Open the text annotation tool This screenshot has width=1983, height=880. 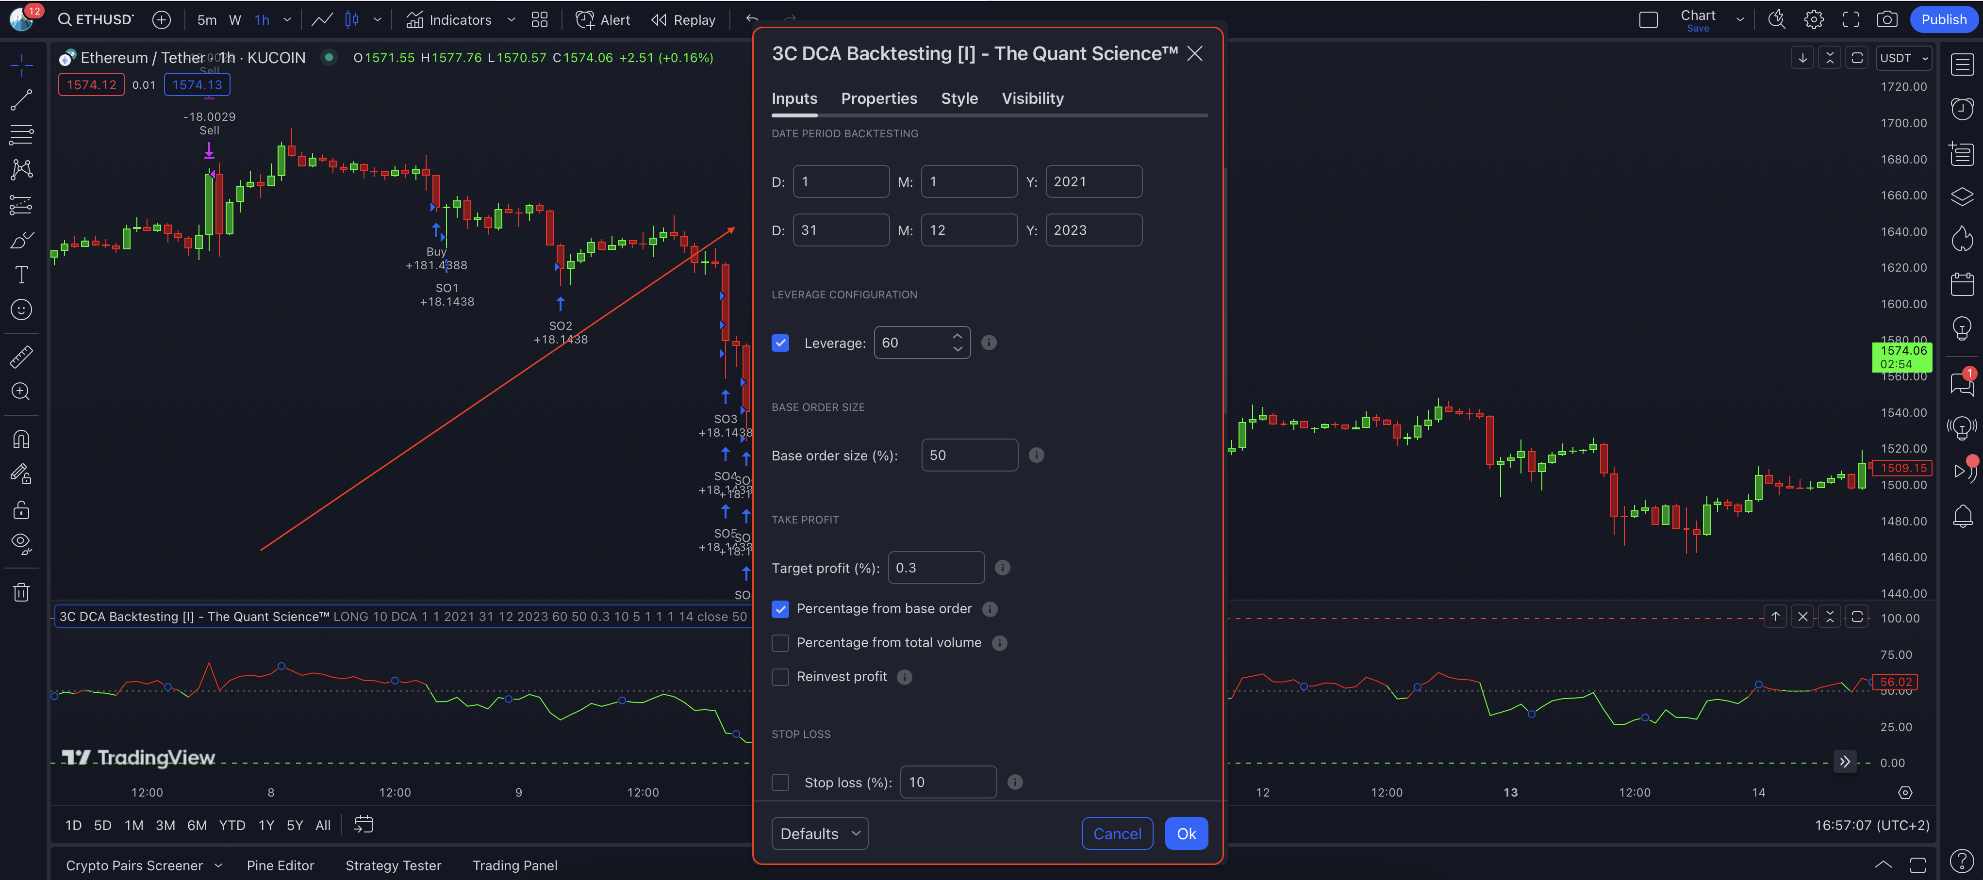[x=21, y=275]
